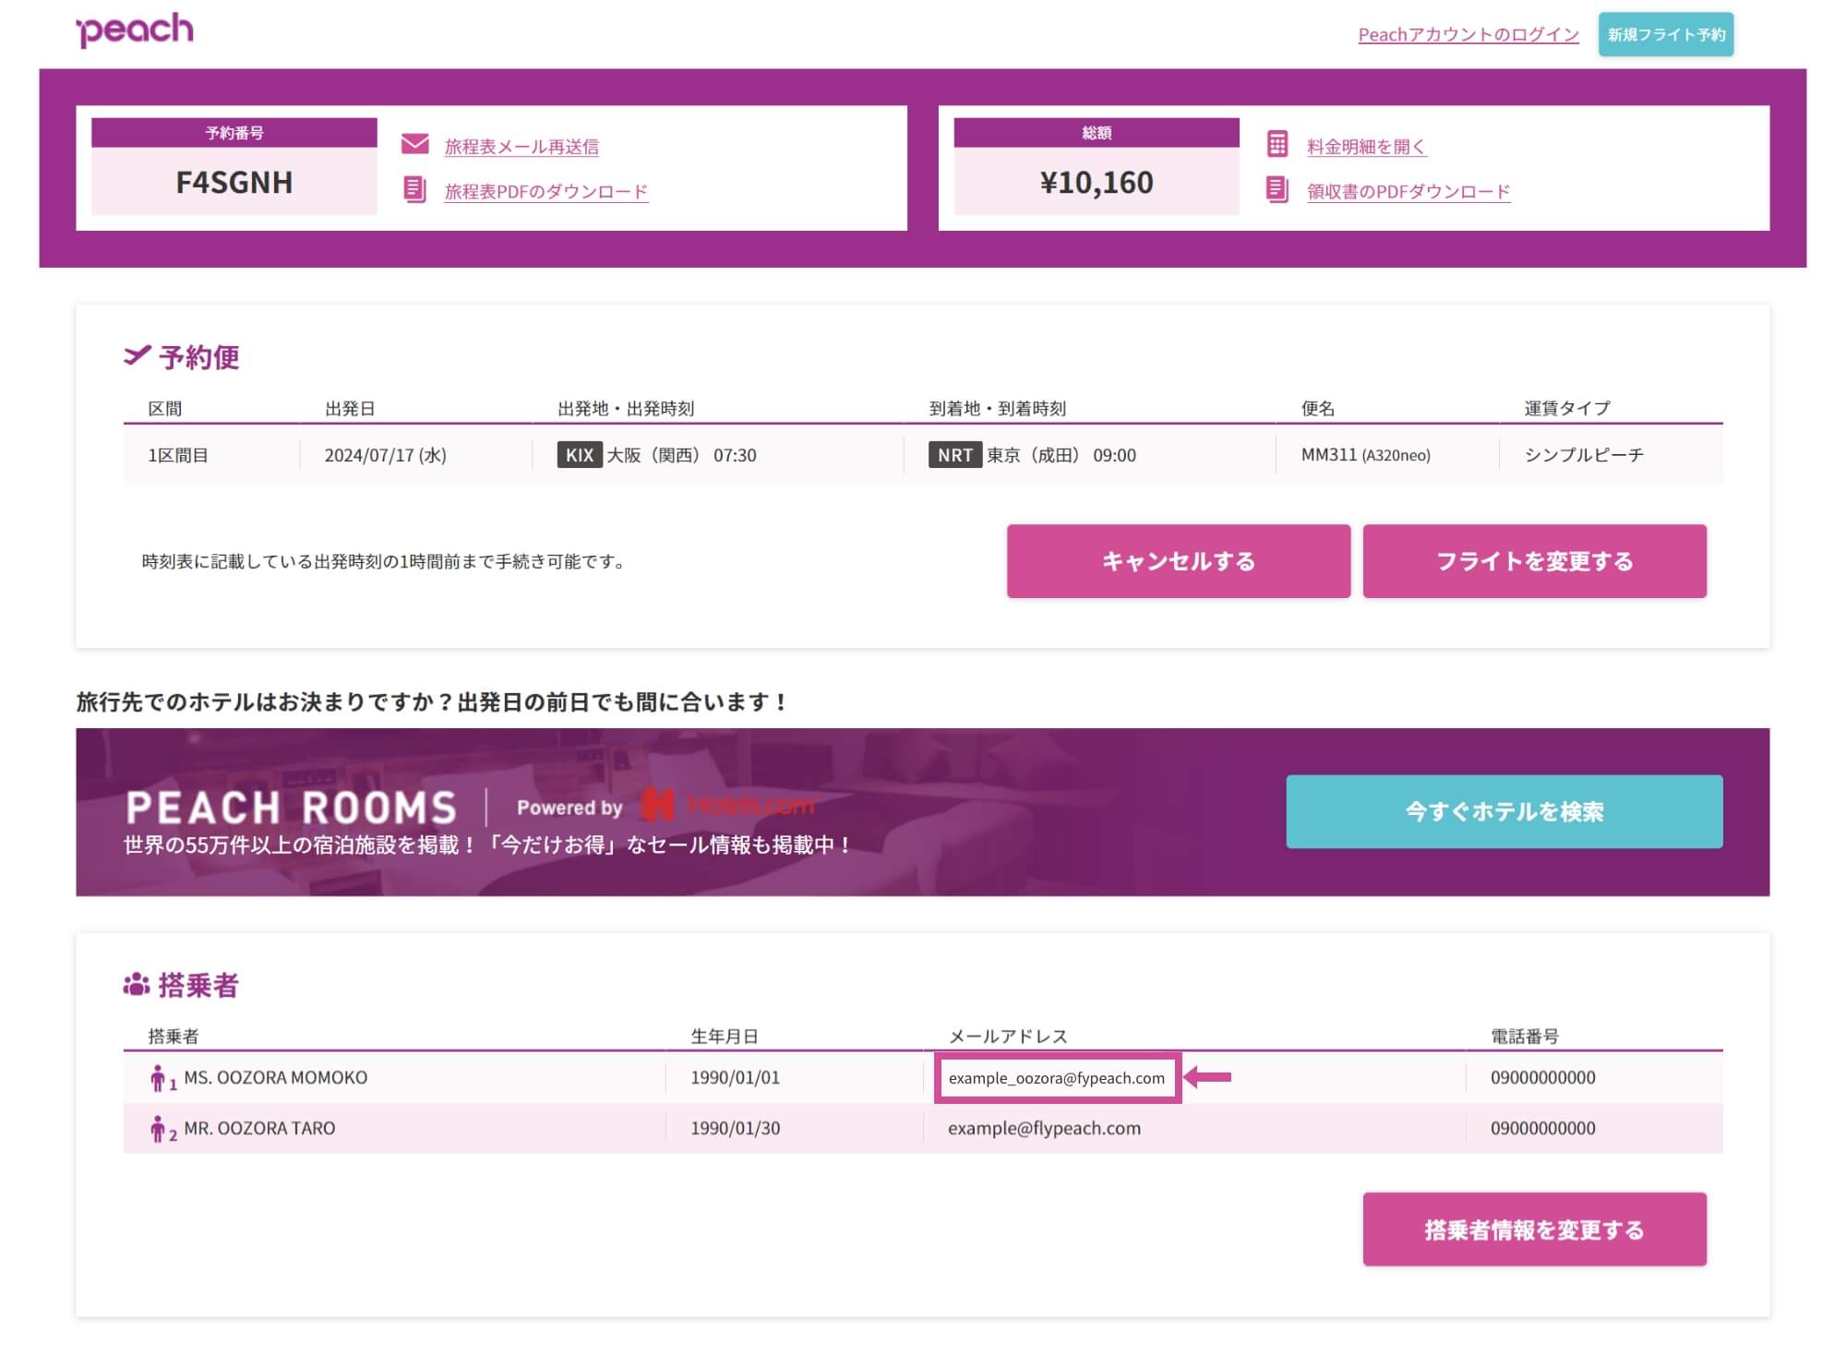The image size is (1846, 1354).
Task: Click the フライトを変更する button
Action: pos(1535,561)
